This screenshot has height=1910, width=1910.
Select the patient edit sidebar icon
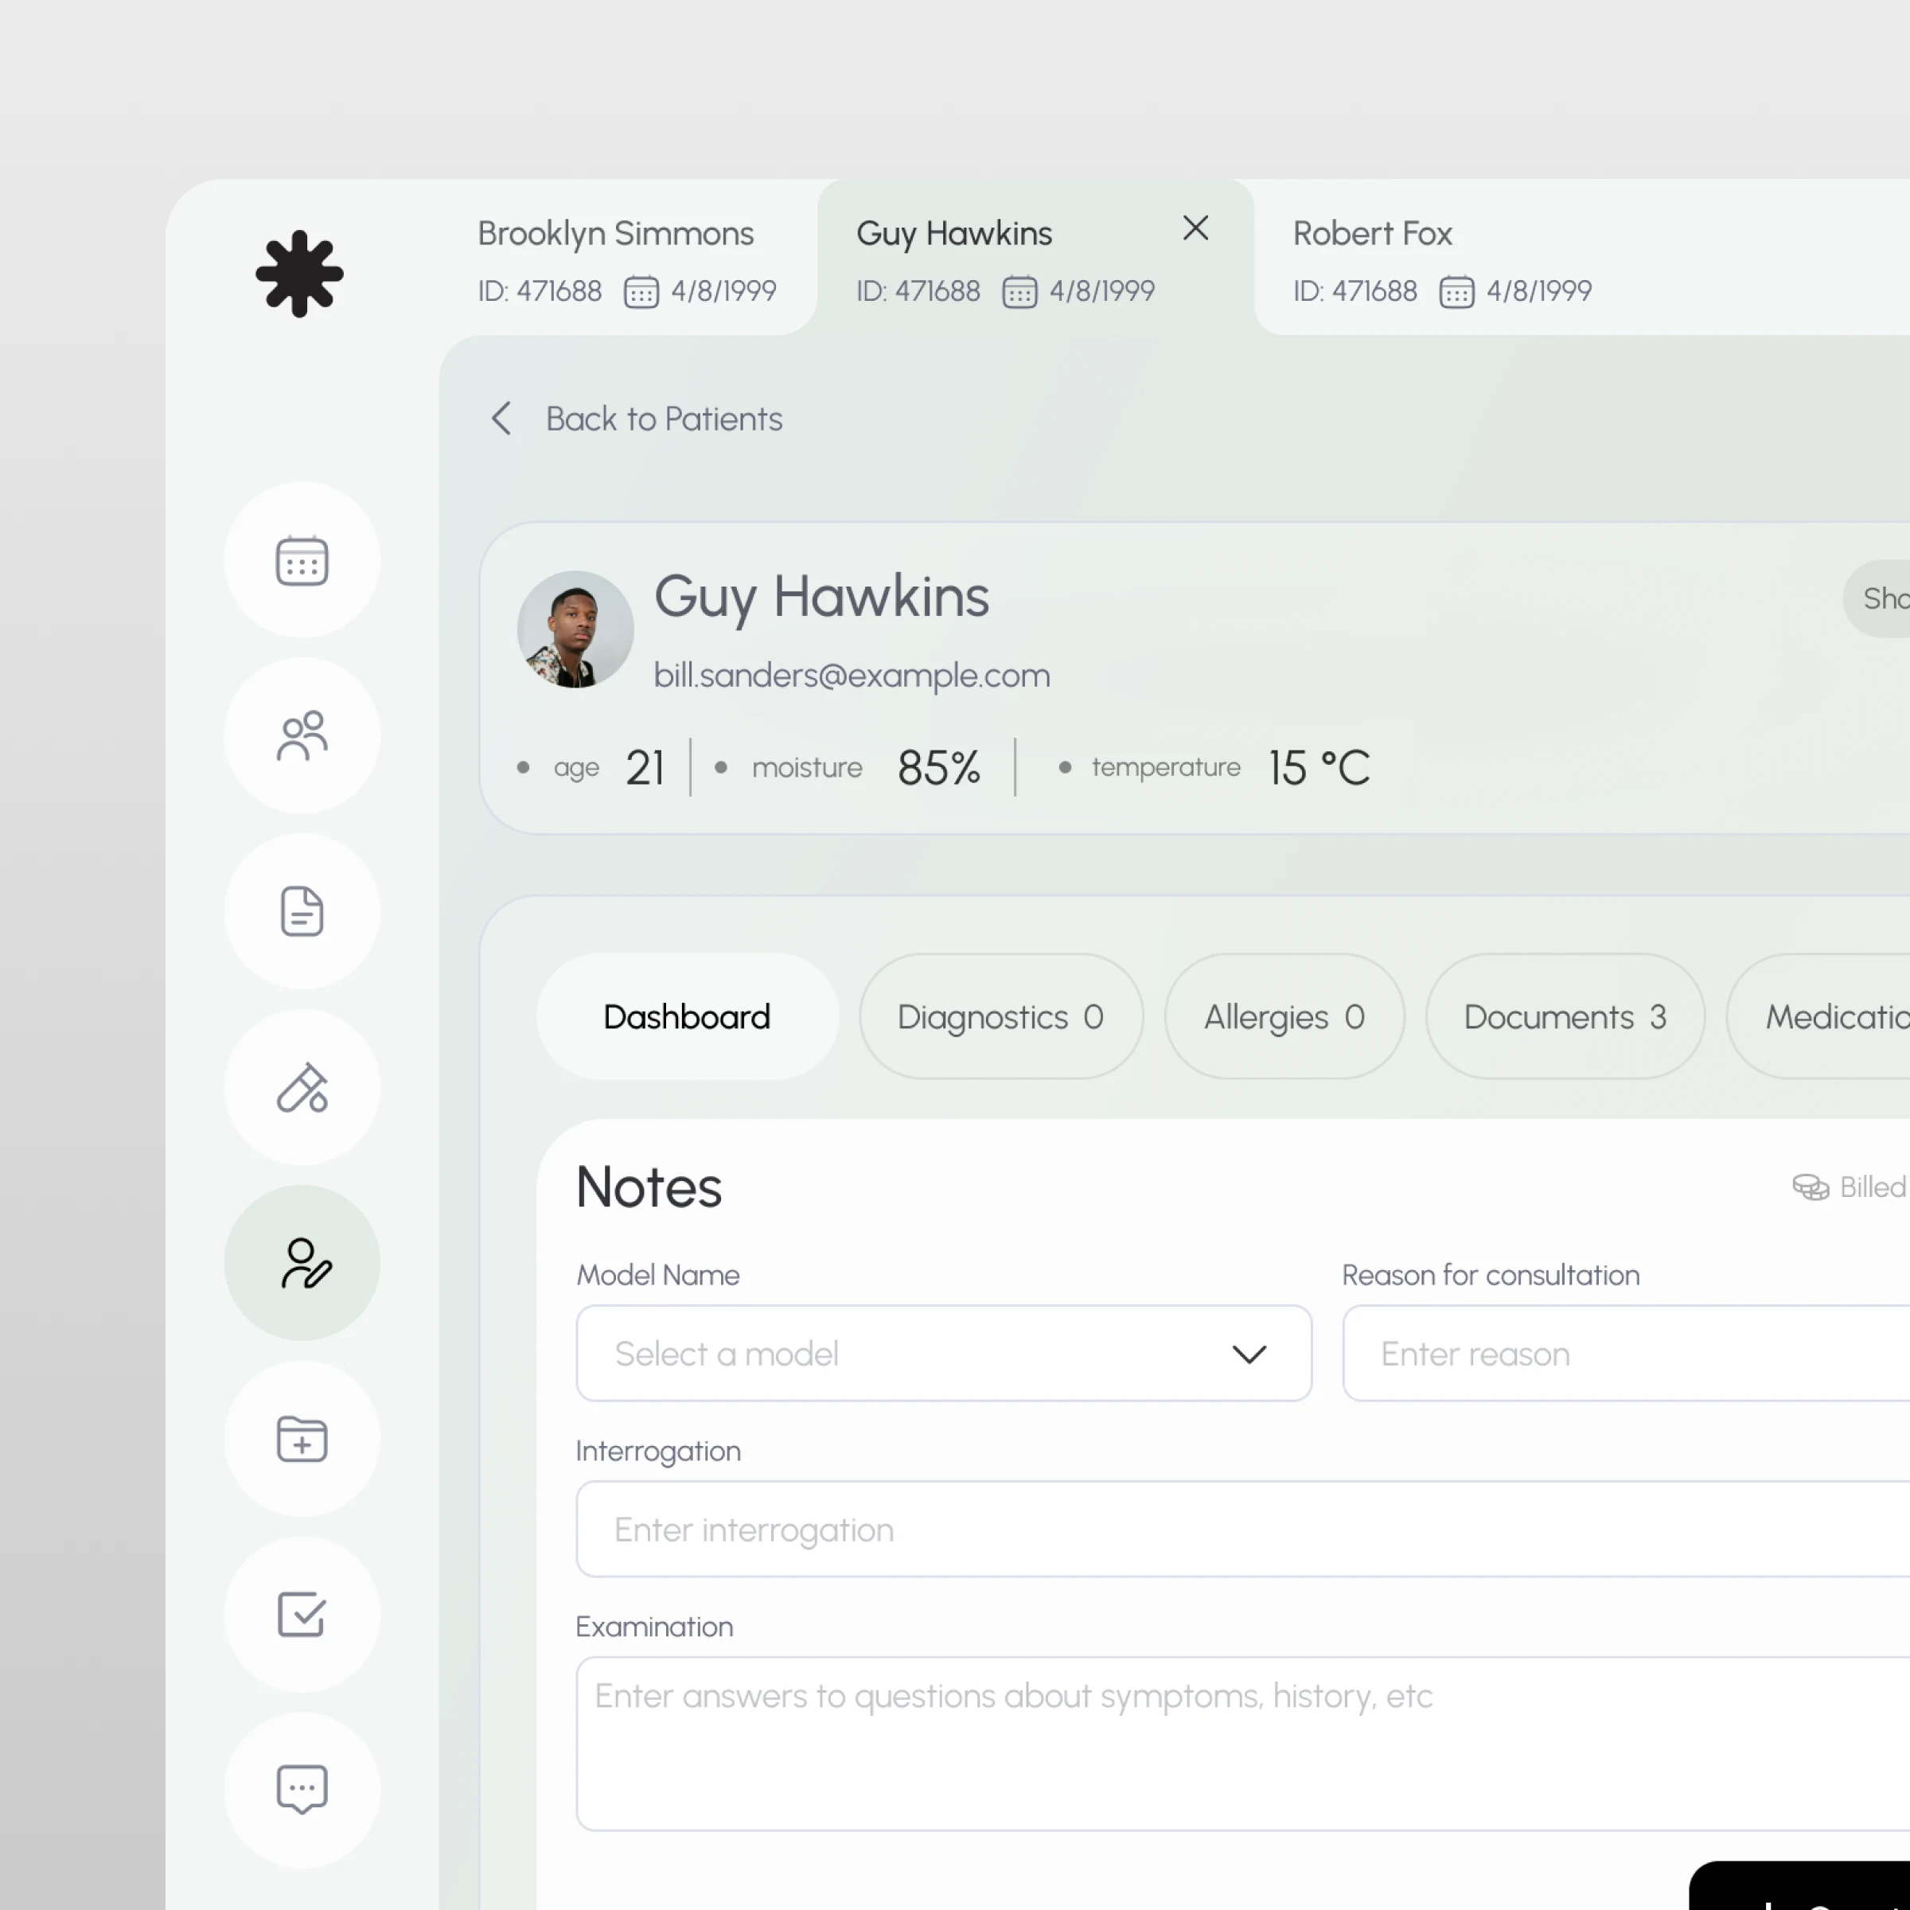(x=302, y=1264)
